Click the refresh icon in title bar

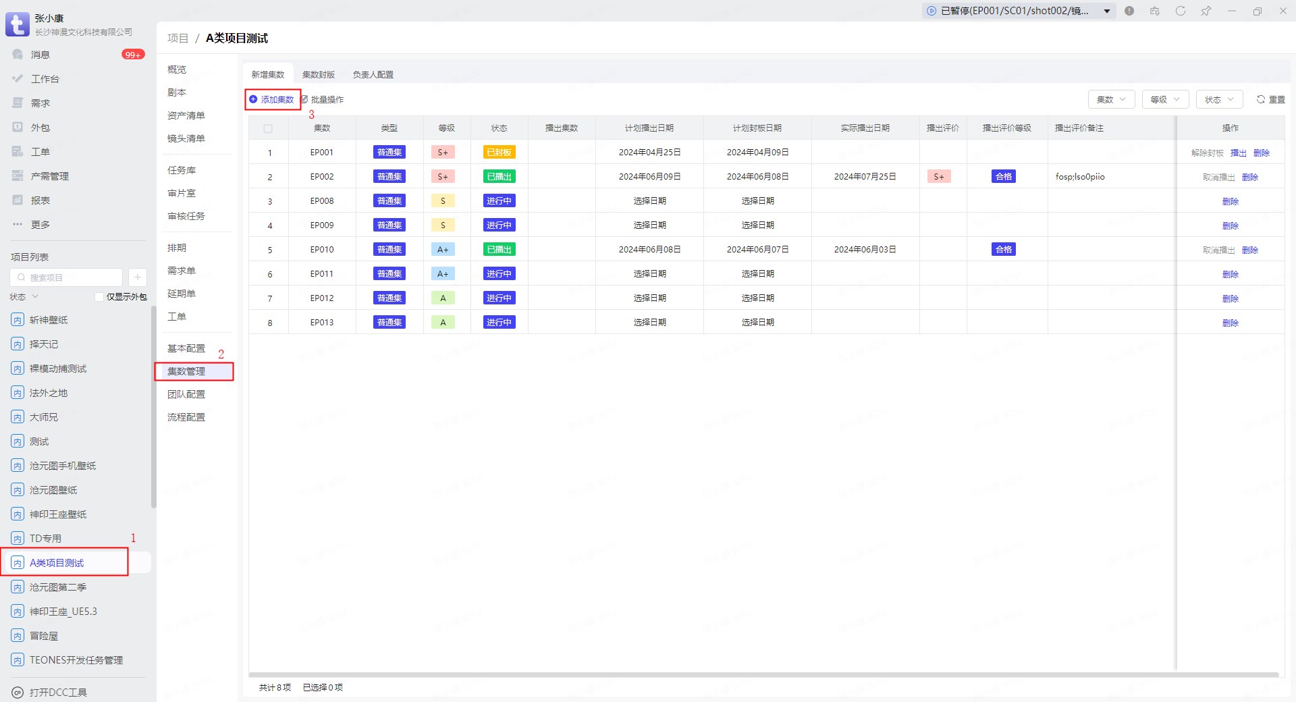click(1180, 11)
